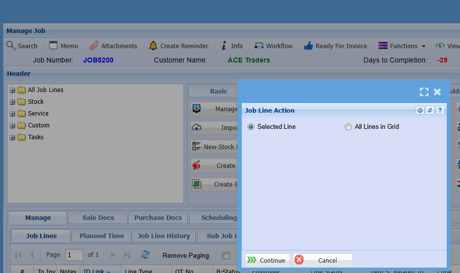Image resolution: width=460 pixels, height=273 pixels.
Task: Maximize the Job Line Action dialog
Action: pyautogui.click(x=424, y=92)
